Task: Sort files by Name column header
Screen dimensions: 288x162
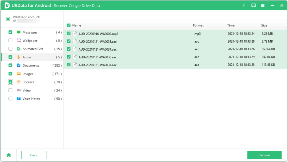Action: (76, 25)
